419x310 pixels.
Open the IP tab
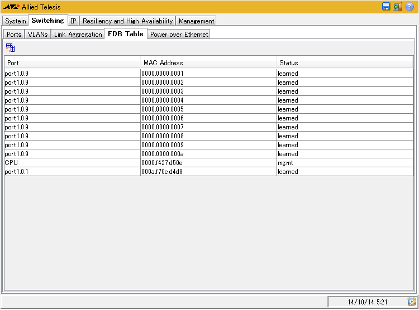click(73, 21)
